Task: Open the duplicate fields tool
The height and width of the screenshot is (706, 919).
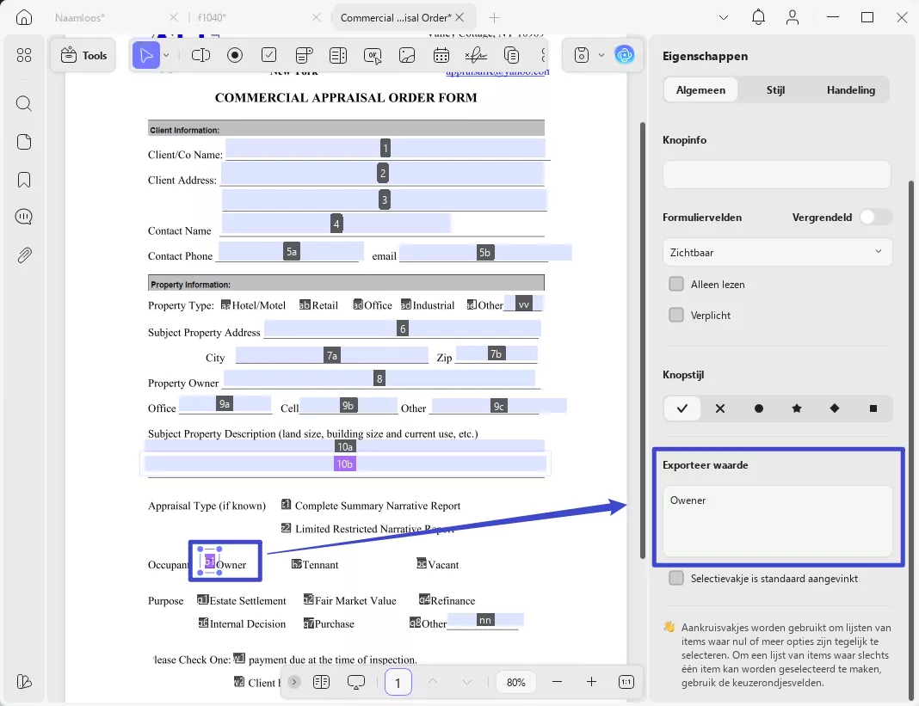Action: pos(511,55)
